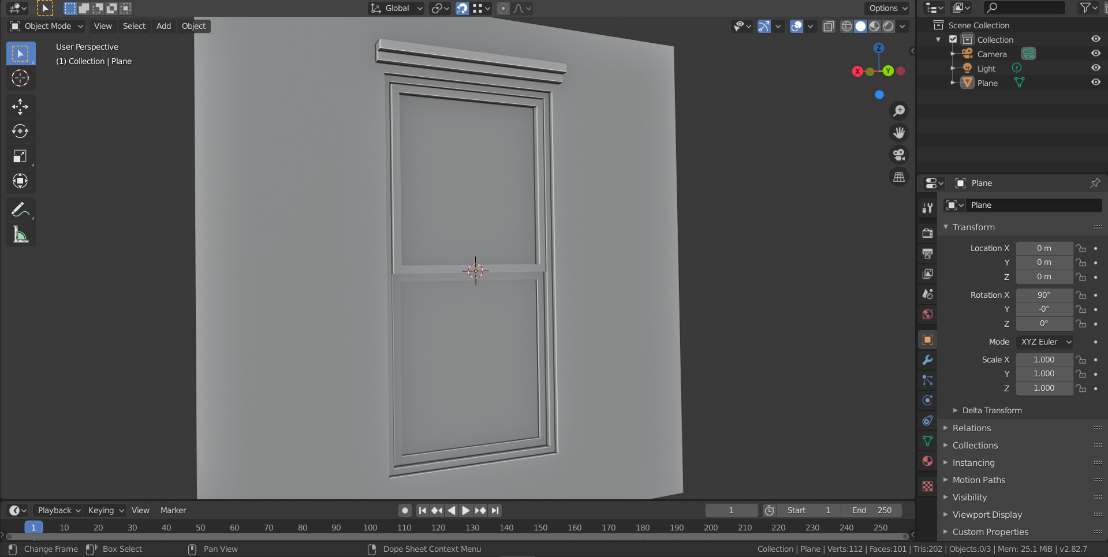The height and width of the screenshot is (557, 1108).
Task: Open the Select menu
Action: click(134, 26)
